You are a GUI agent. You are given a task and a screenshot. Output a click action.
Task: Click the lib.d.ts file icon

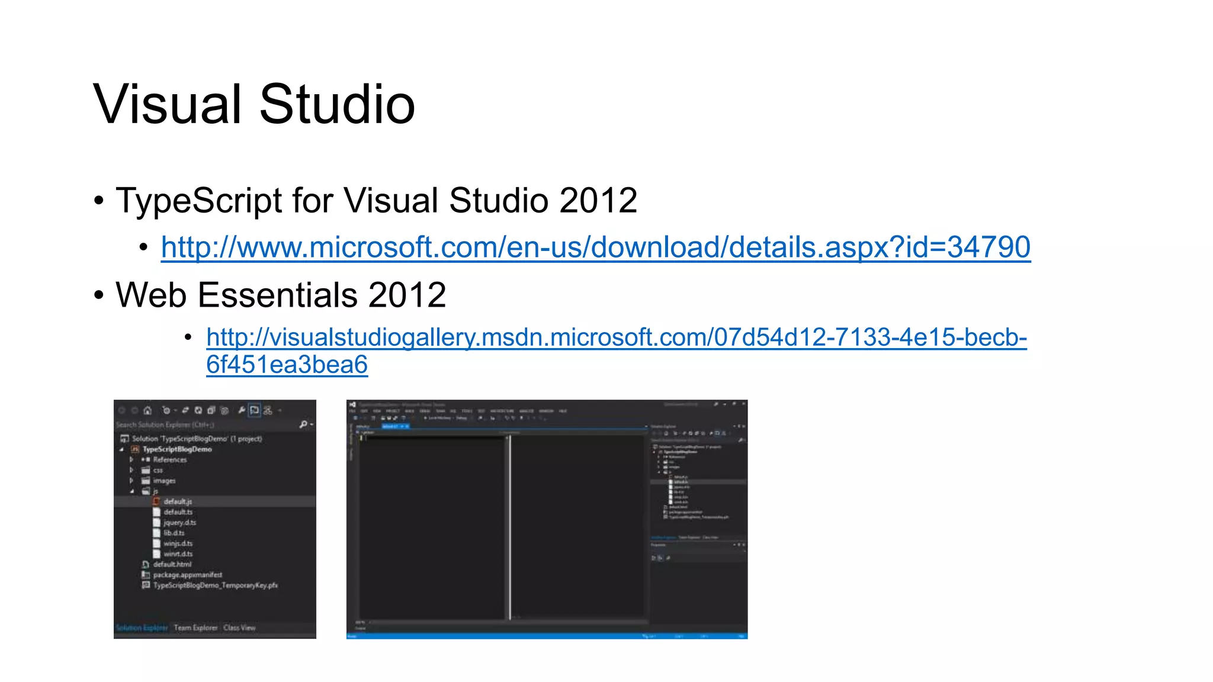coord(157,533)
